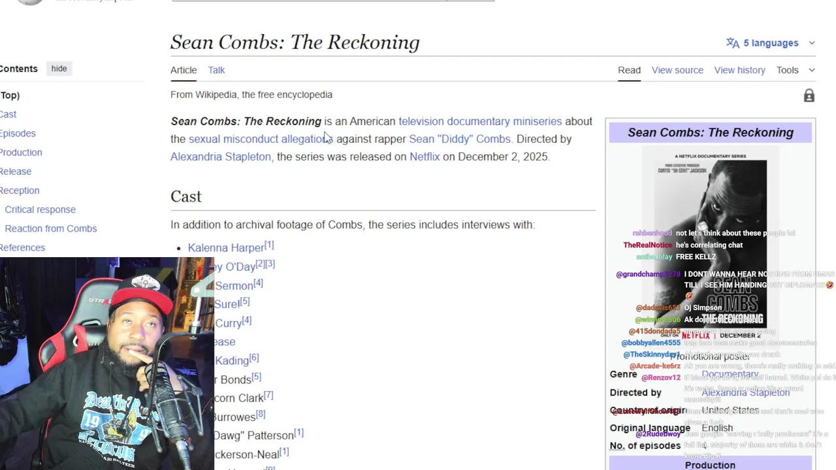Open citation [1] after Kalenna Harper
Image resolution: width=836 pixels, height=470 pixels.
tap(269, 245)
